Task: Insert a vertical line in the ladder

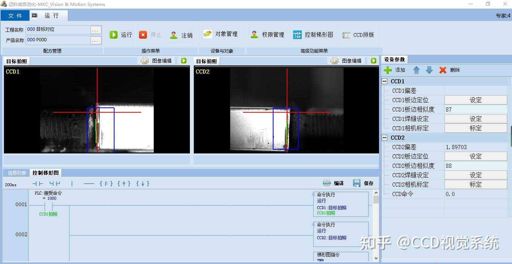Action: pyautogui.click(x=72, y=184)
